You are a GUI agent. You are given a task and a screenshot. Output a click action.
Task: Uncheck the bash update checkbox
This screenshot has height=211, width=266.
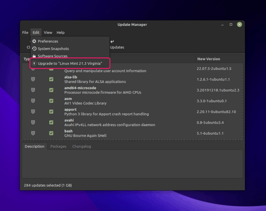pos(51,133)
